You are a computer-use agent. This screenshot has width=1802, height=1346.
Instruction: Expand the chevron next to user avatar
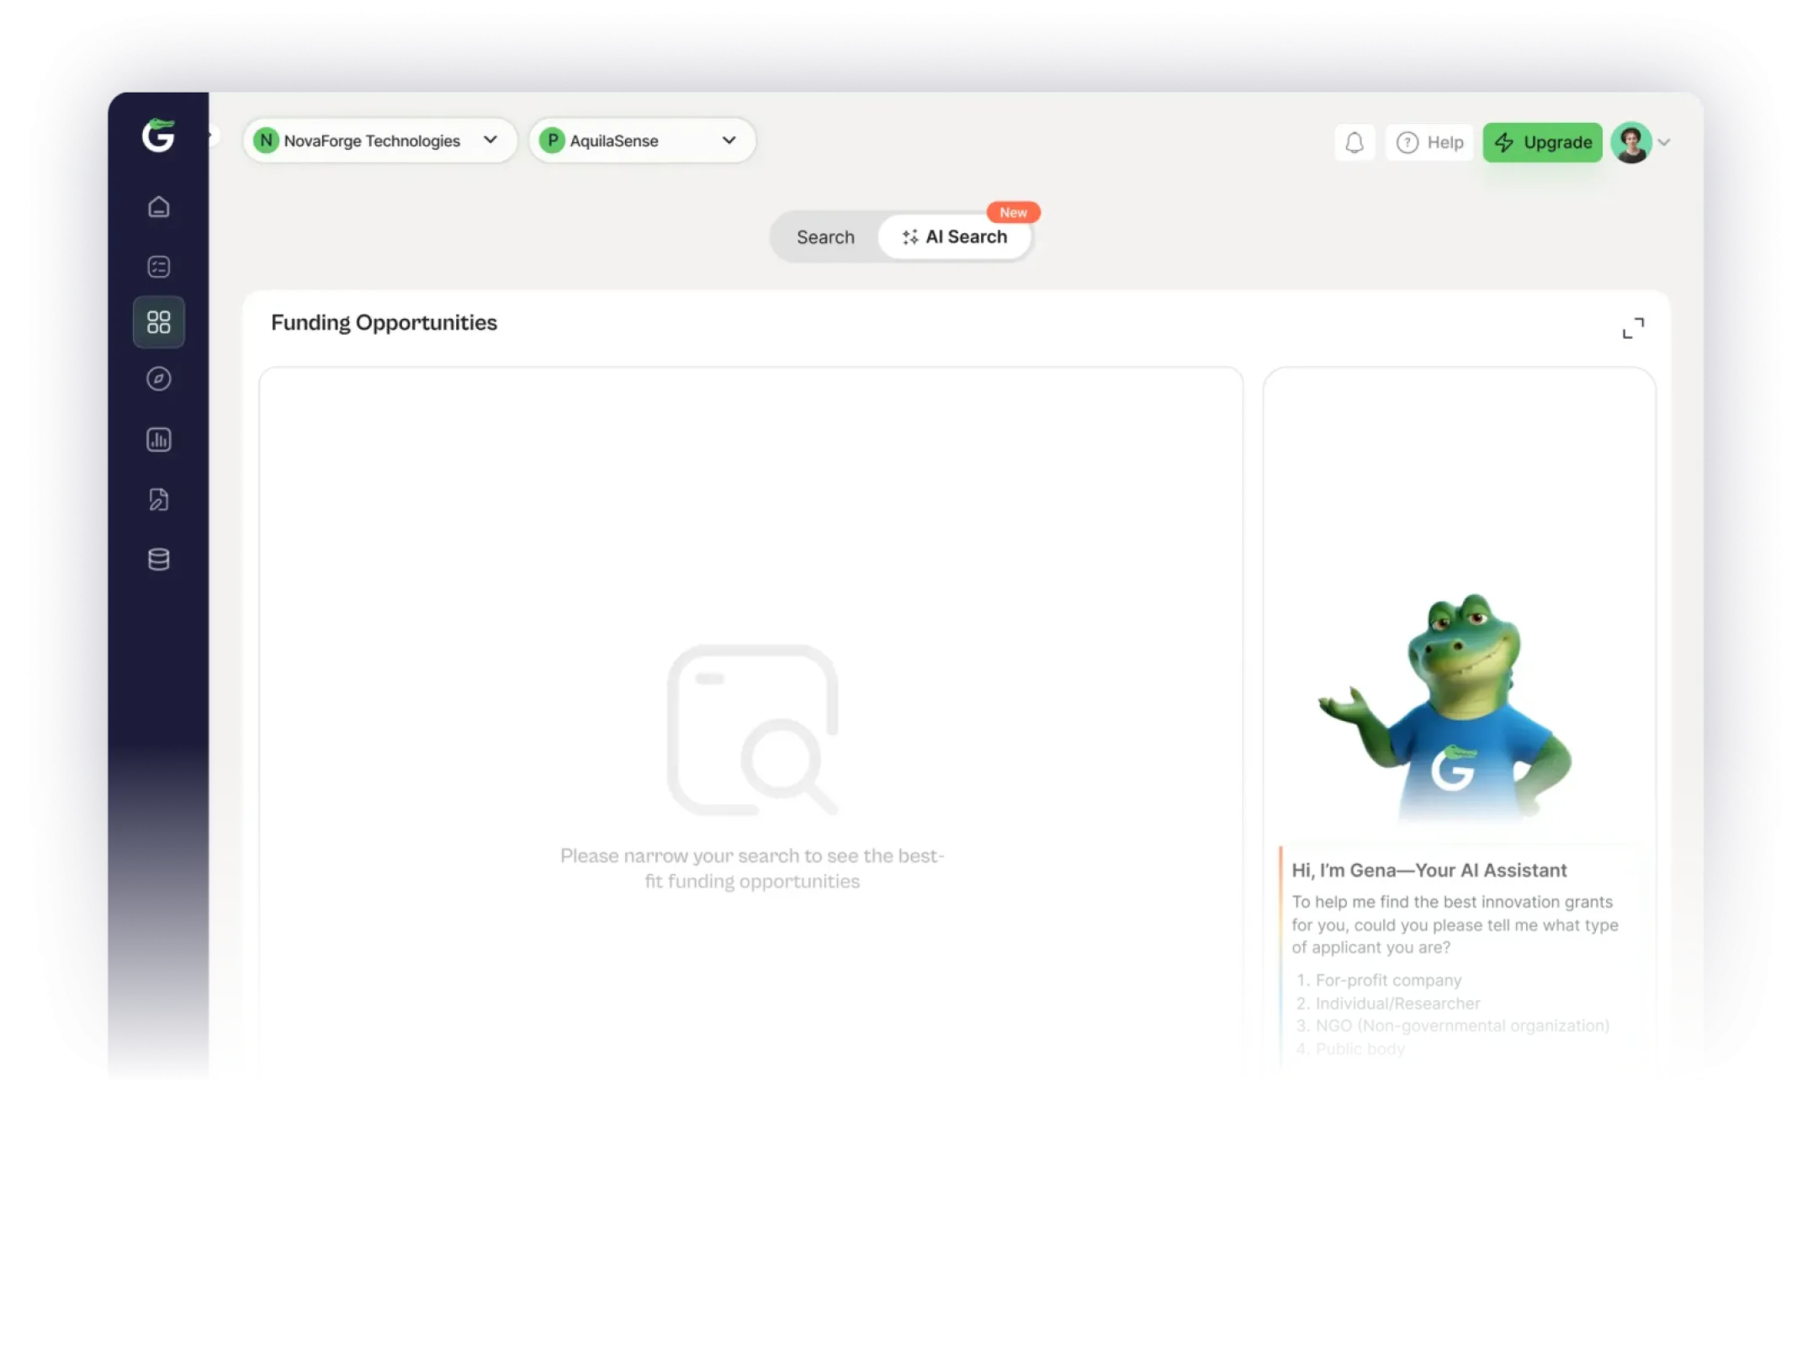pyautogui.click(x=1664, y=143)
